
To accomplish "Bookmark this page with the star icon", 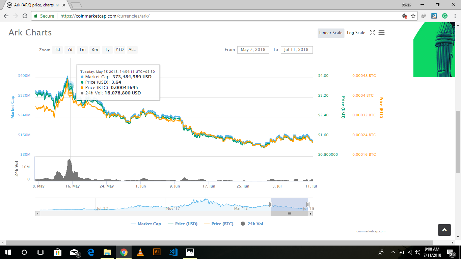I will [x=413, y=16].
